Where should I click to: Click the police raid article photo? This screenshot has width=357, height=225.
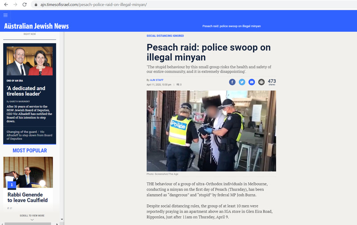[211, 131]
